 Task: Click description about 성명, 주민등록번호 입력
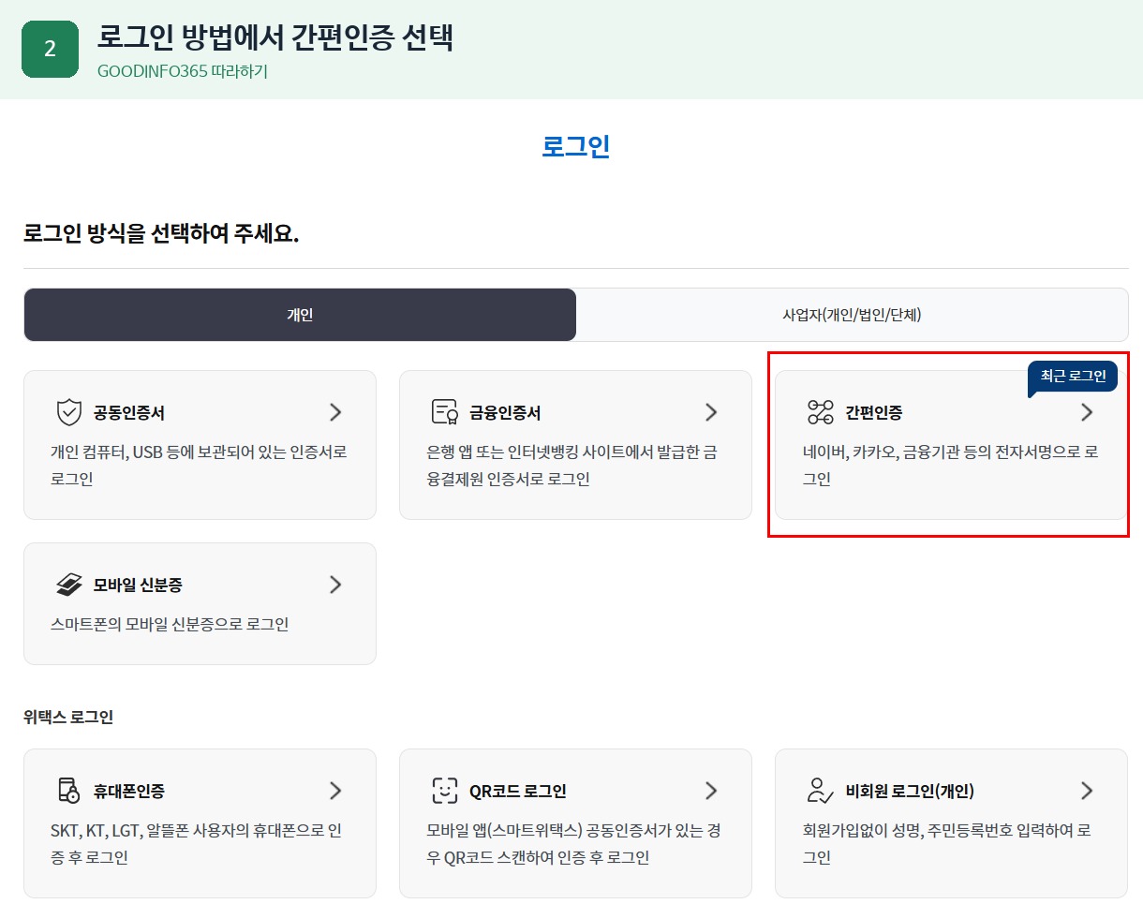pyautogui.click(x=947, y=844)
